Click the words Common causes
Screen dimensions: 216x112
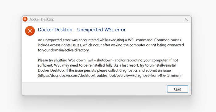click(x=168, y=40)
